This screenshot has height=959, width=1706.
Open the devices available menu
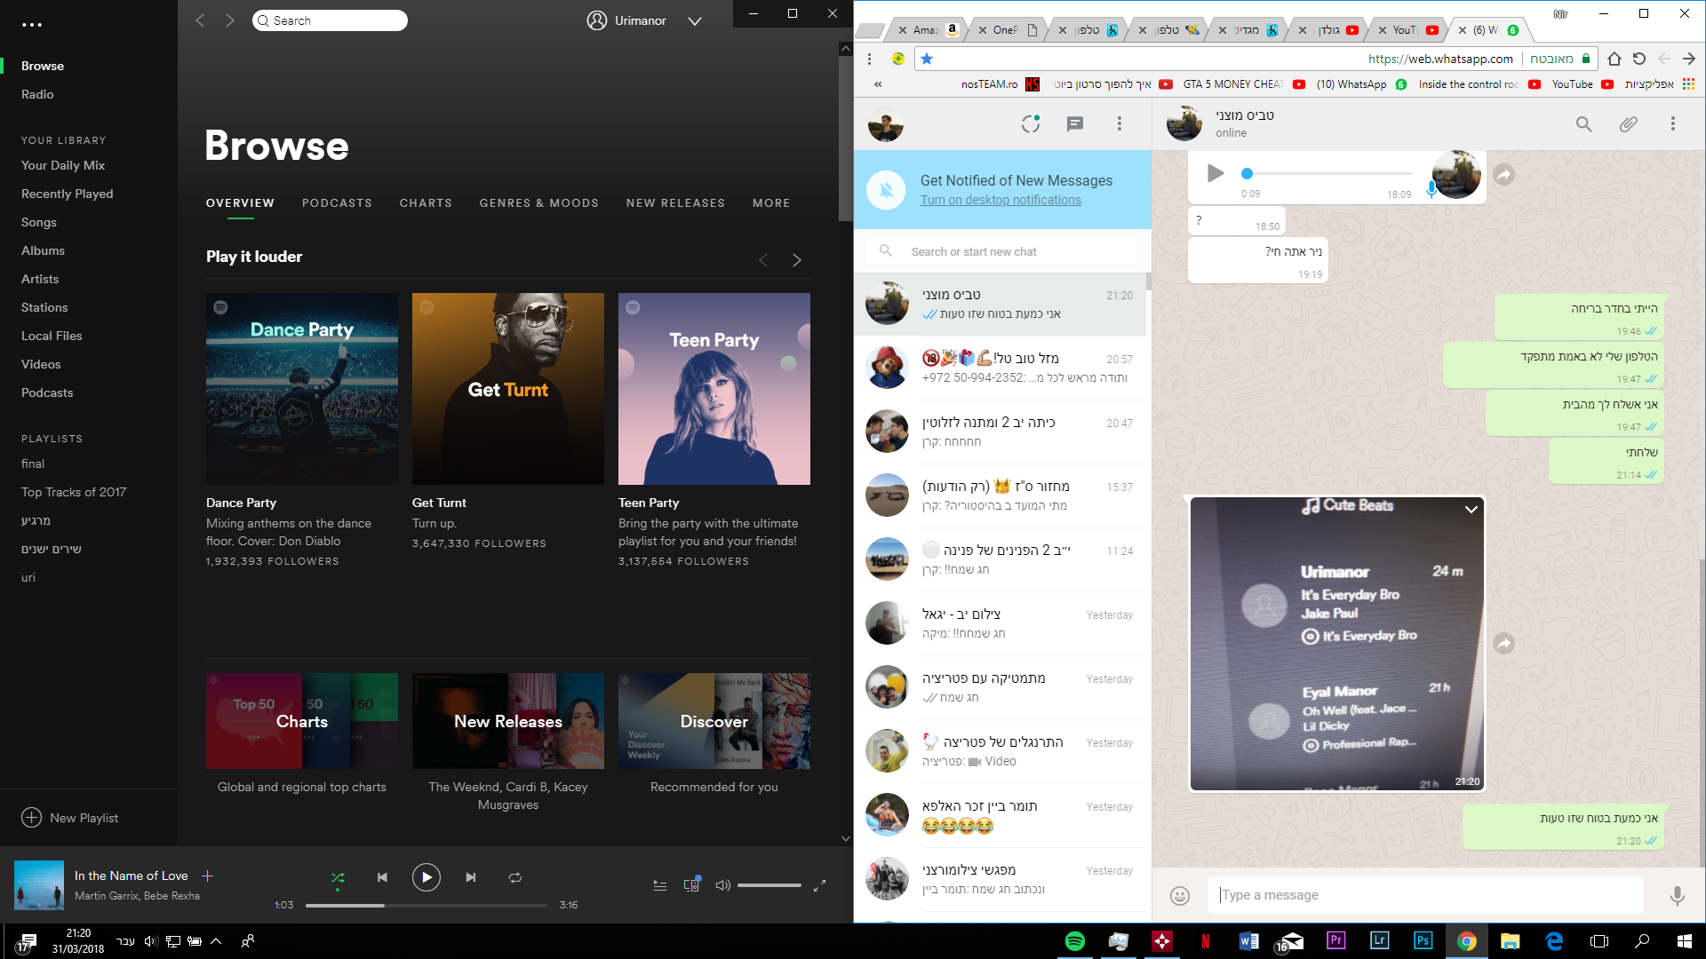click(x=691, y=884)
